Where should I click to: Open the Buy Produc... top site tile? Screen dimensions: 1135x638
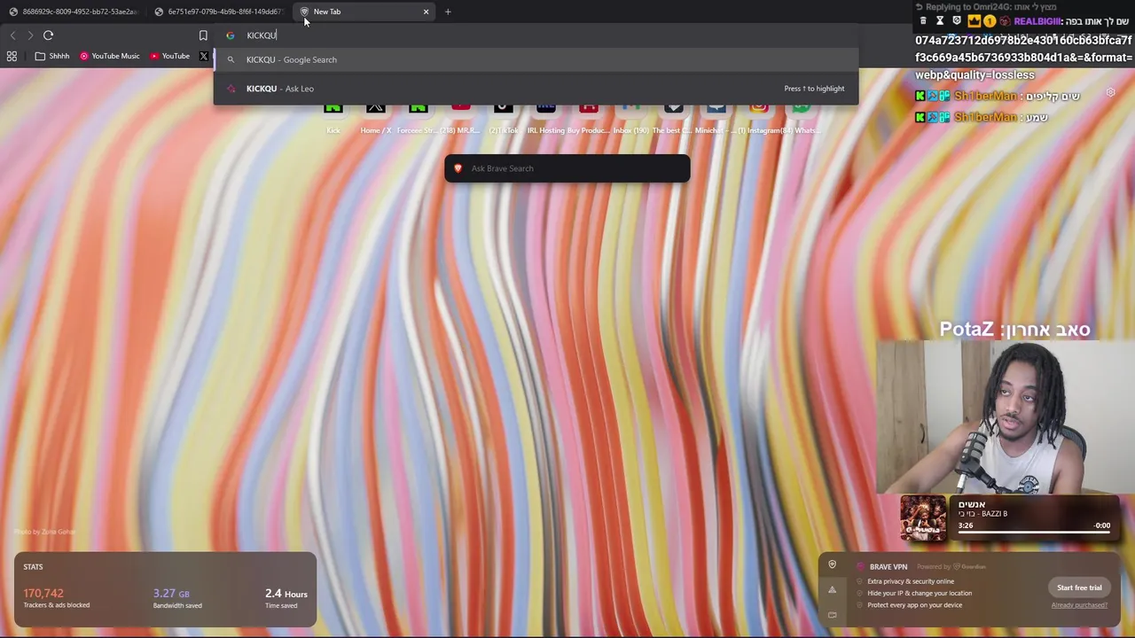point(588,117)
